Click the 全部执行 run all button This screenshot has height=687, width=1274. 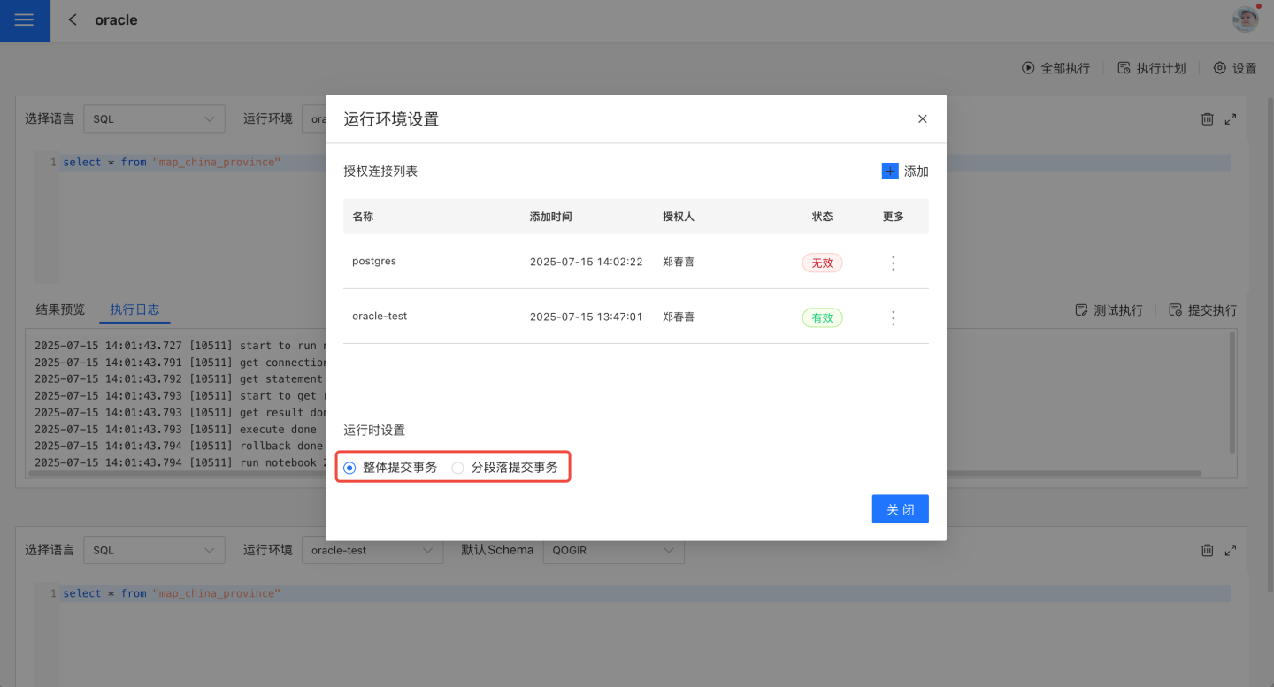pyautogui.click(x=1055, y=68)
